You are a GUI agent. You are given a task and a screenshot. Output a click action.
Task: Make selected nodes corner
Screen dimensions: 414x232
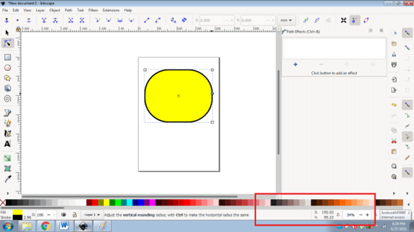point(98,20)
